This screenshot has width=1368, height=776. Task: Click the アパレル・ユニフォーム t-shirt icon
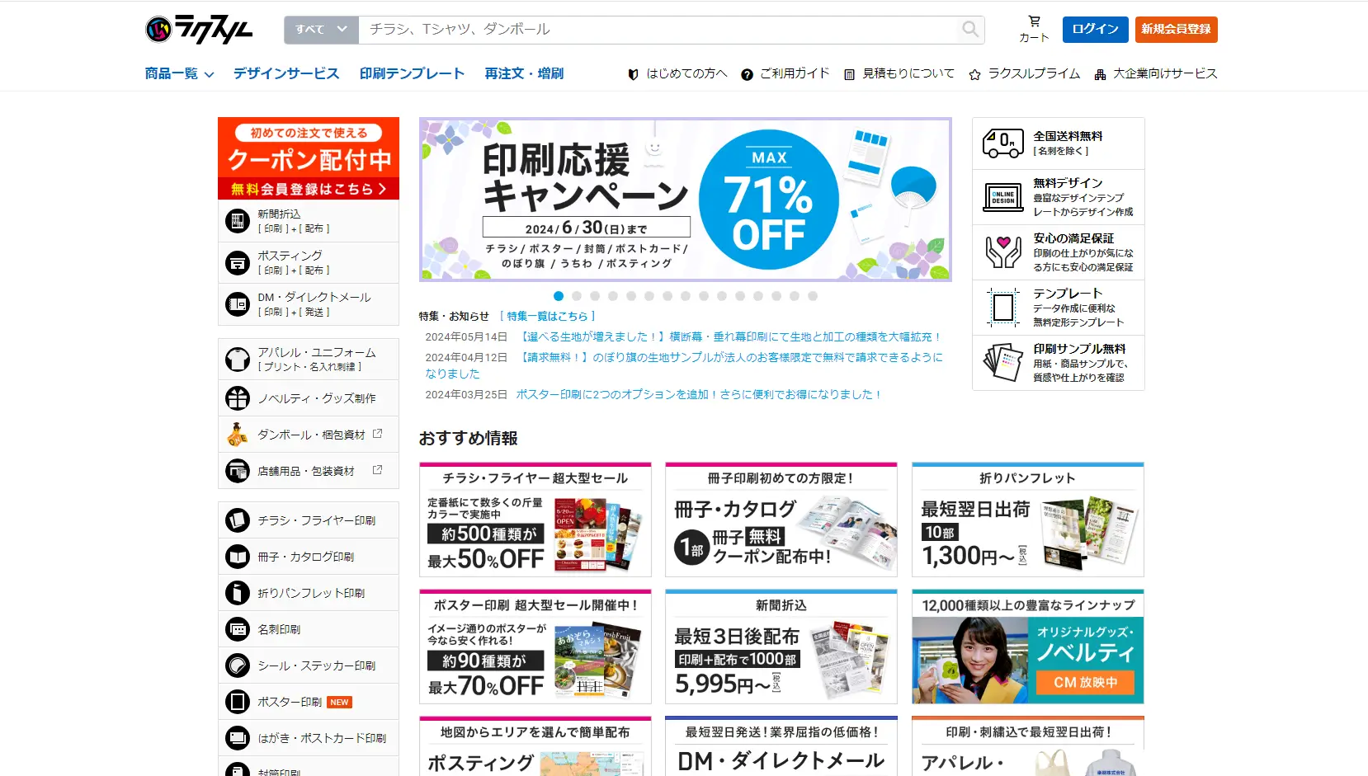(238, 359)
